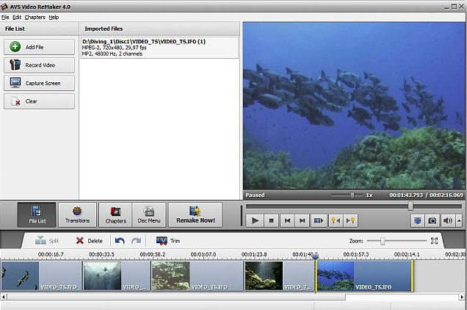Screen dimensions: 467x310
Task: Open the Chapters menu
Action: coord(35,18)
